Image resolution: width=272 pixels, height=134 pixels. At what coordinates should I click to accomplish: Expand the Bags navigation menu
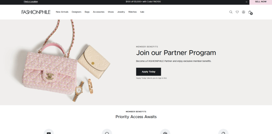click(x=87, y=12)
